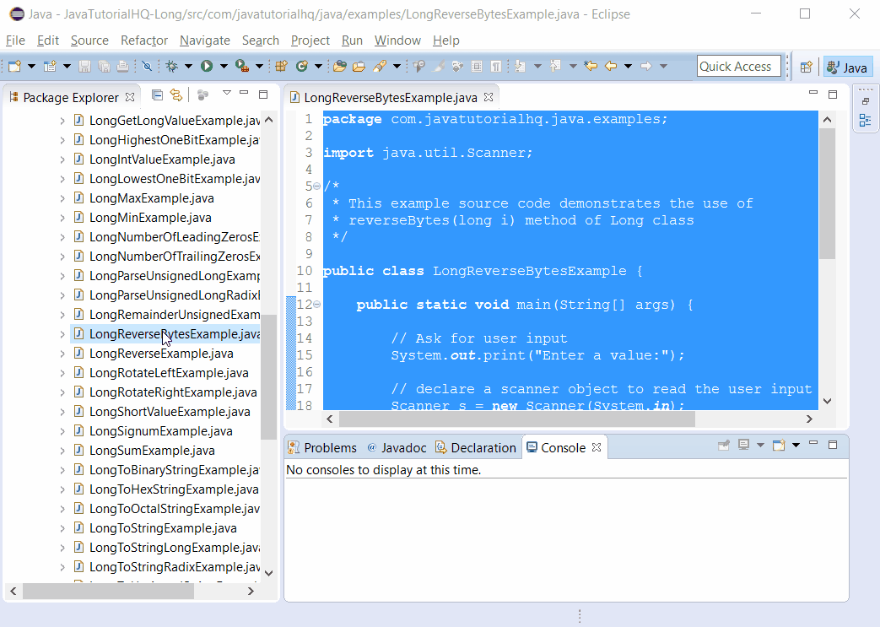Enable Link with Editor in Package Explorer
880x627 pixels.
click(175, 95)
